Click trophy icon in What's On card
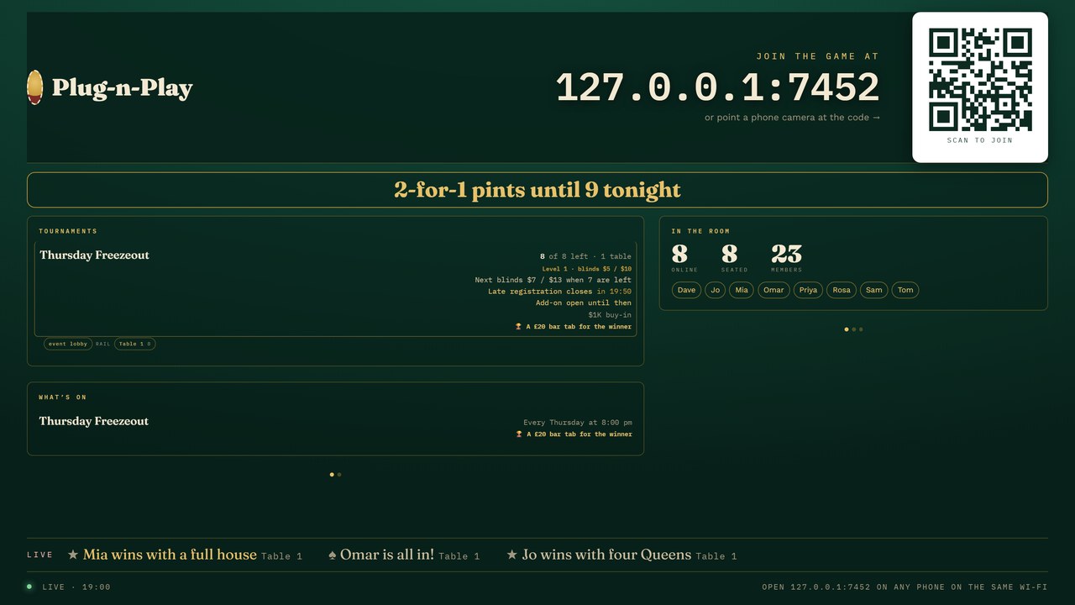1075x605 pixels. (518, 434)
